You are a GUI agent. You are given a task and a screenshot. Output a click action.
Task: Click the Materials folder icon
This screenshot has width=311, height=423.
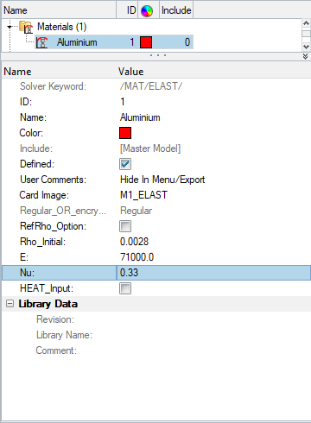26,27
